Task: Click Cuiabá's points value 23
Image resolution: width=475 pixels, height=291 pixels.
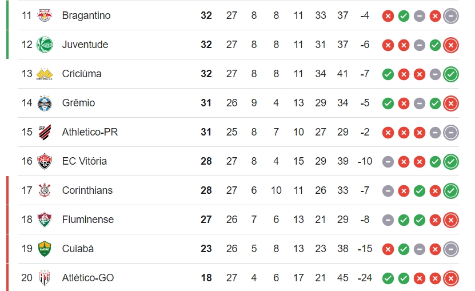Action: click(206, 249)
